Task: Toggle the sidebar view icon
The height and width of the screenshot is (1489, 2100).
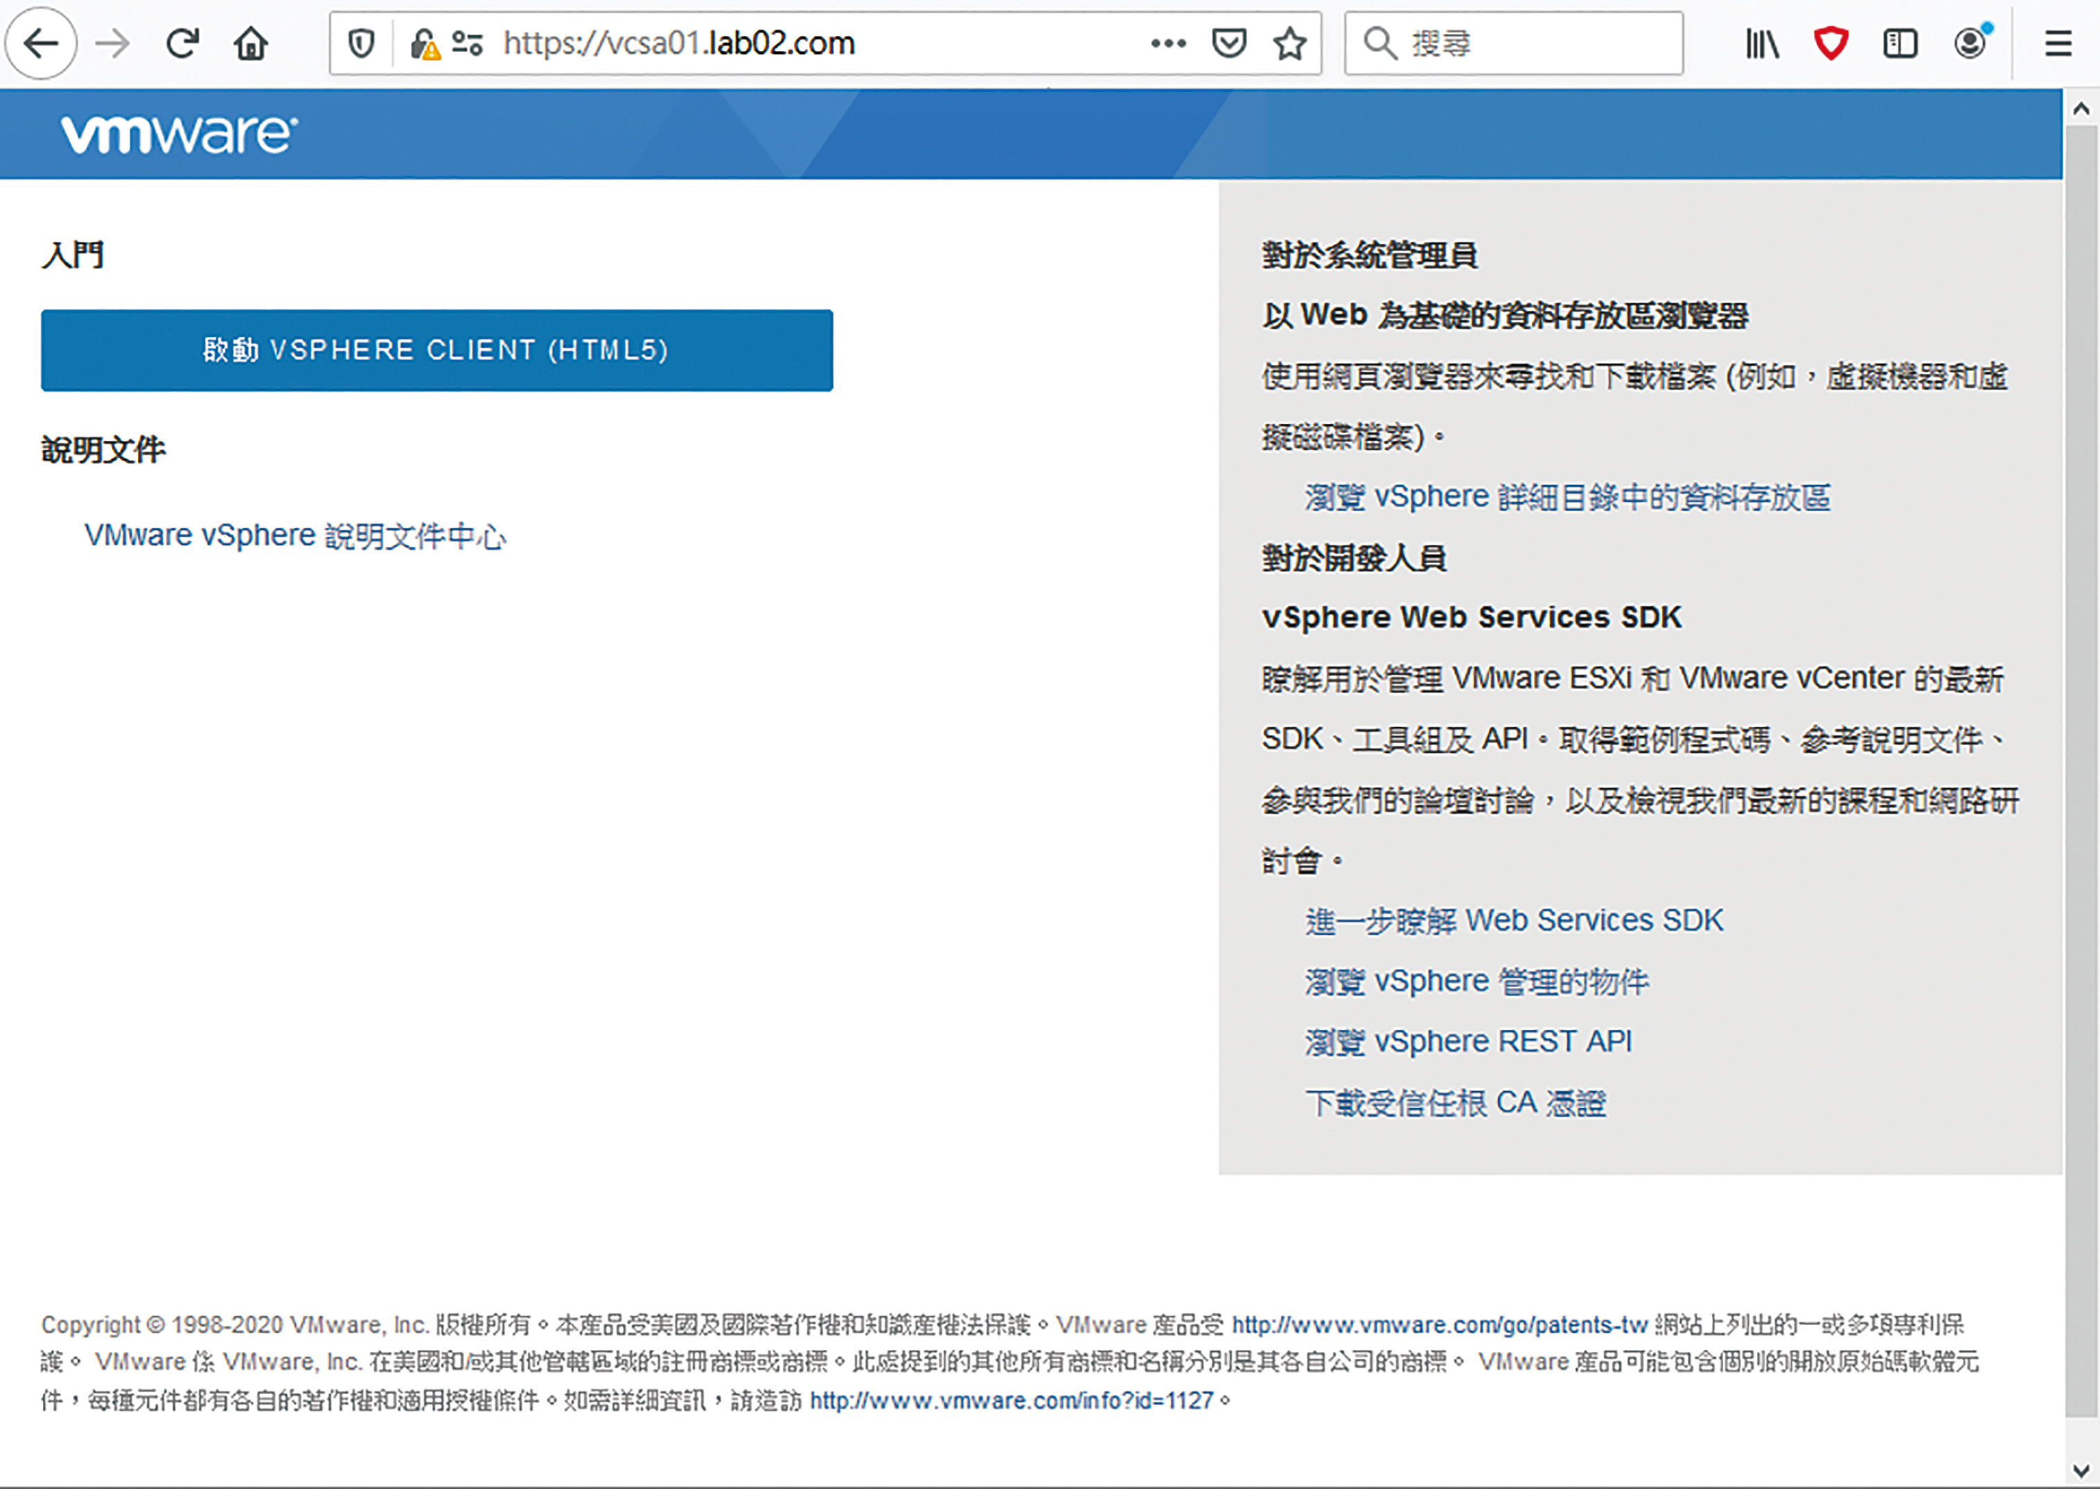Action: (1900, 43)
